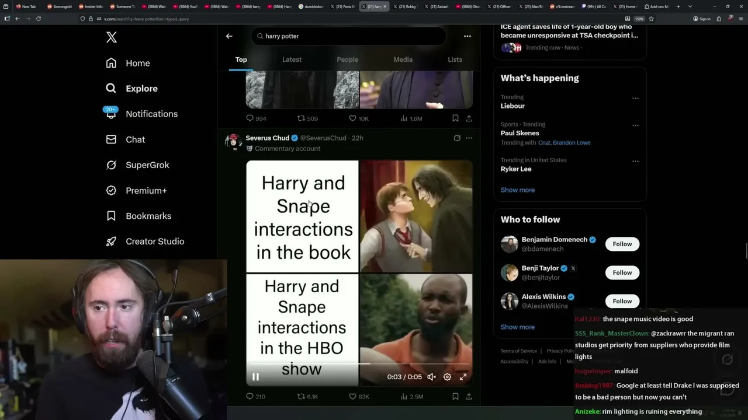Open the Liebour trending topic
Screen dimensions: 748x420
pos(512,106)
